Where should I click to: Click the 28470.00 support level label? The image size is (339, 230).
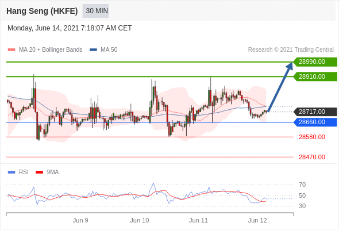pyautogui.click(x=312, y=157)
